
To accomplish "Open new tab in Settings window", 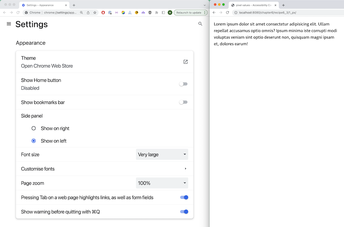I will coord(74,5).
